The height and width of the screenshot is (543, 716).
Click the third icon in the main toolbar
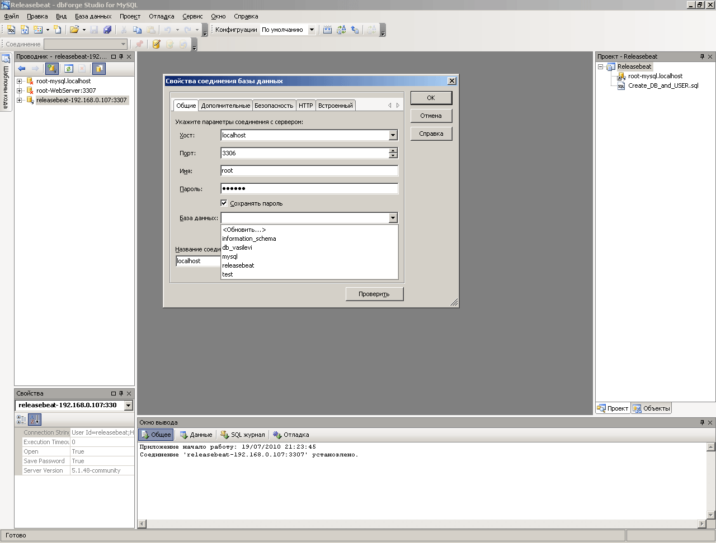(38, 30)
